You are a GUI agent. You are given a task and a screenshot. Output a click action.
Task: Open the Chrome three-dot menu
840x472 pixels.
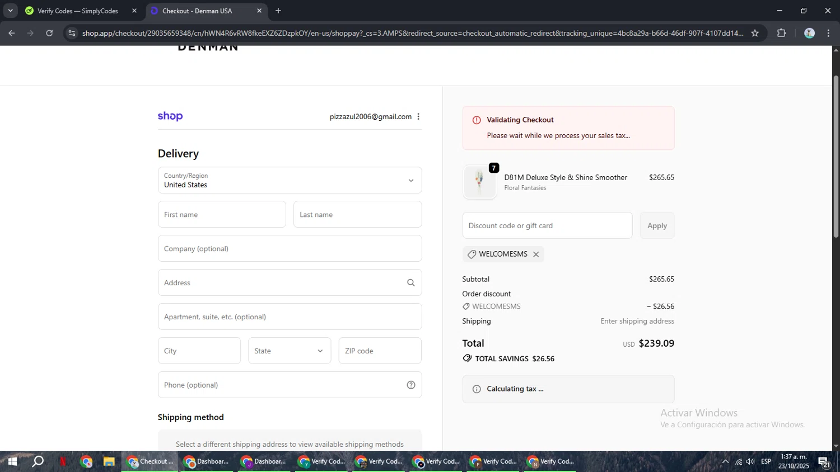pos(829,33)
